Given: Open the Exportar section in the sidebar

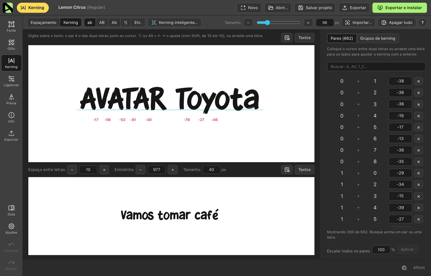Looking at the screenshot, I should coord(11,136).
